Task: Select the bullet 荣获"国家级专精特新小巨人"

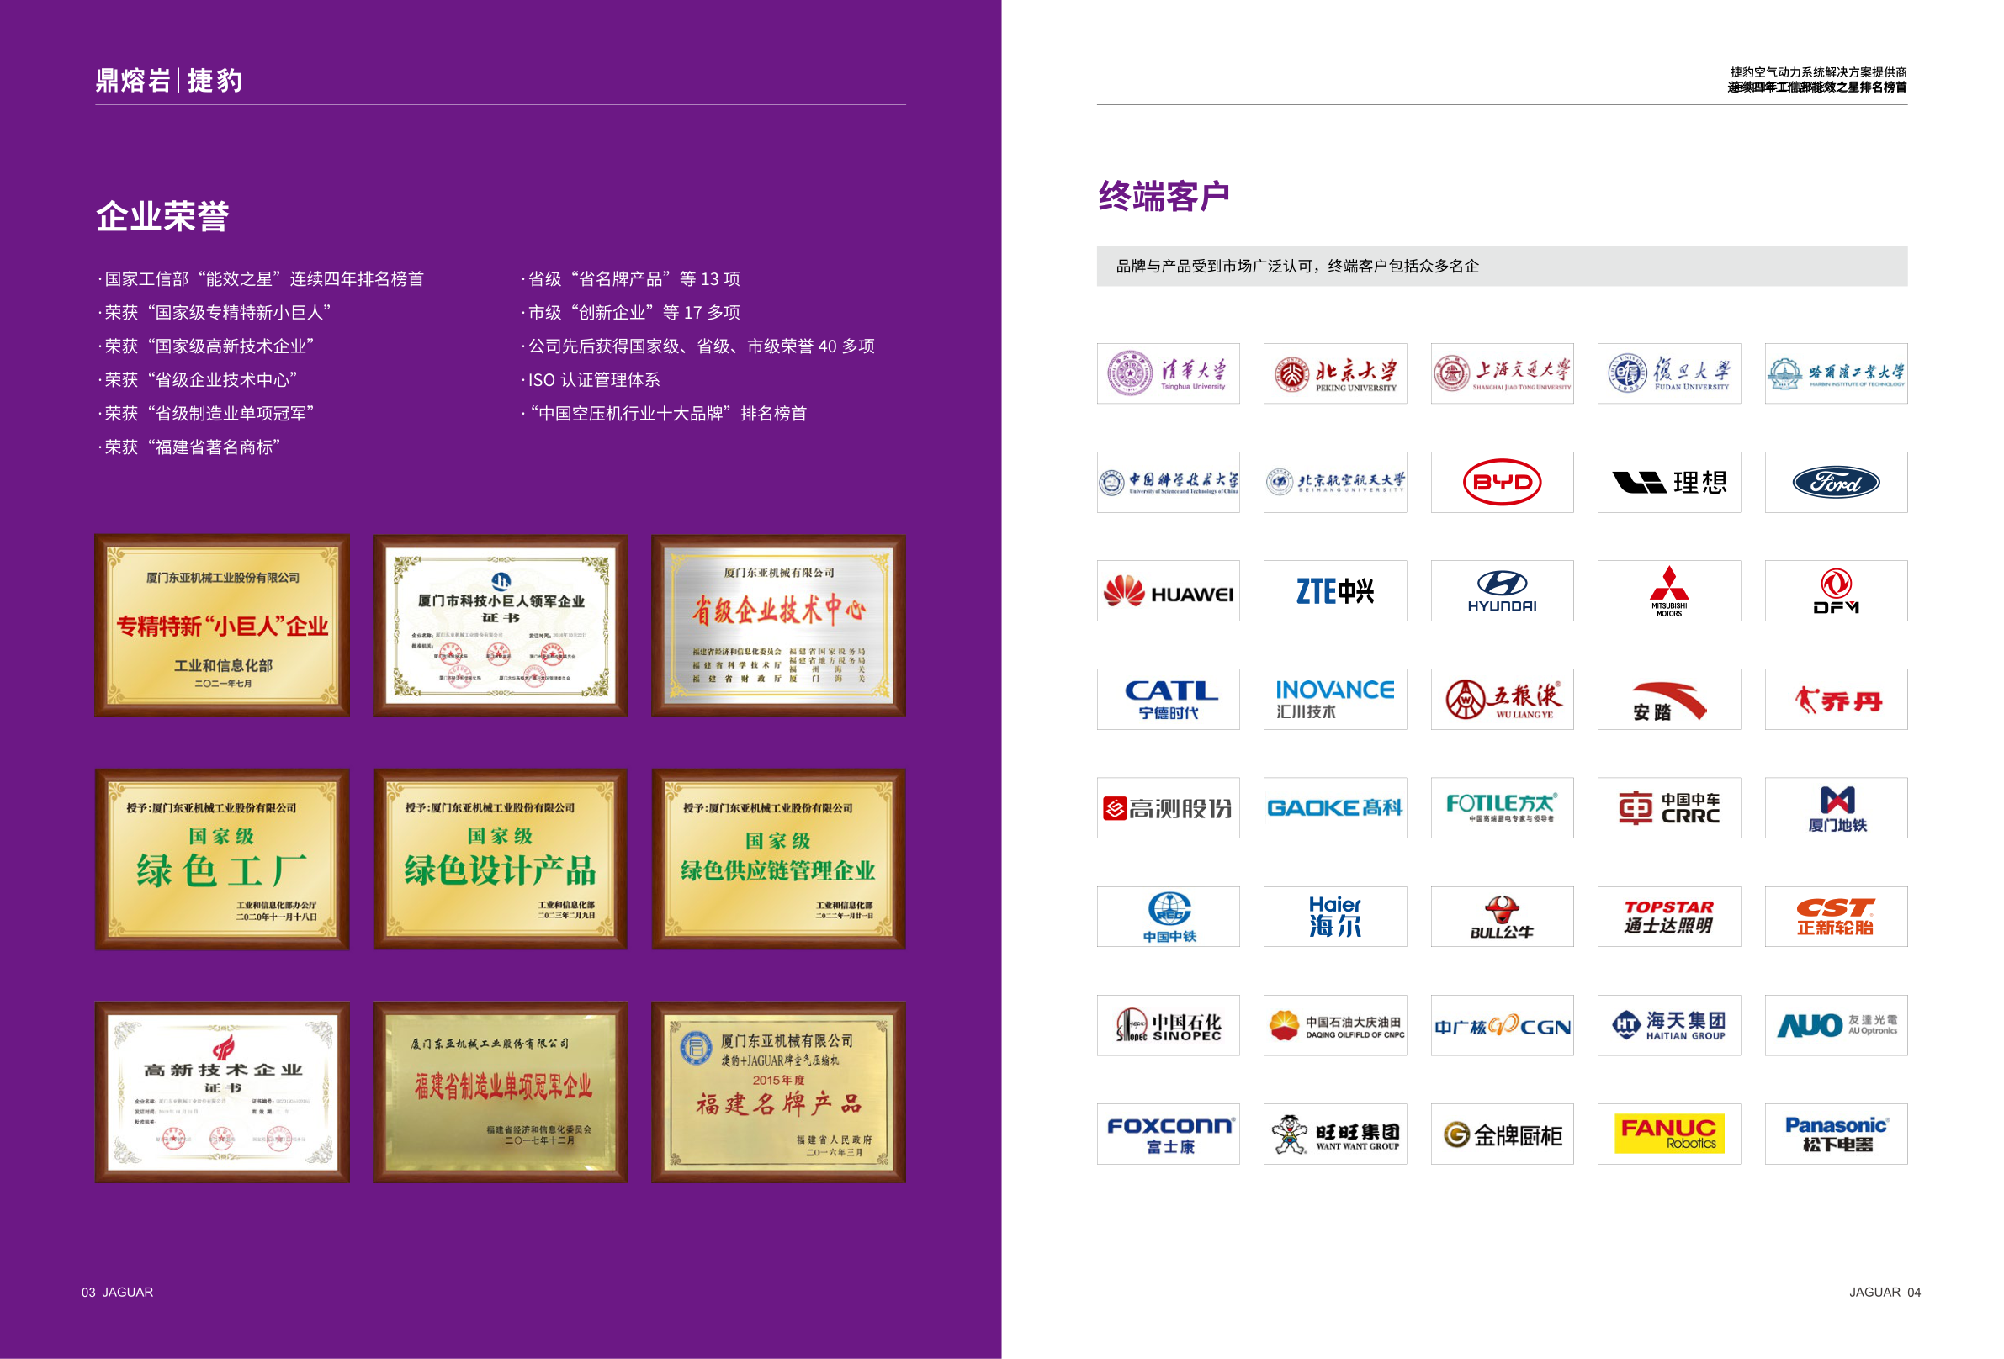Action: point(214,312)
